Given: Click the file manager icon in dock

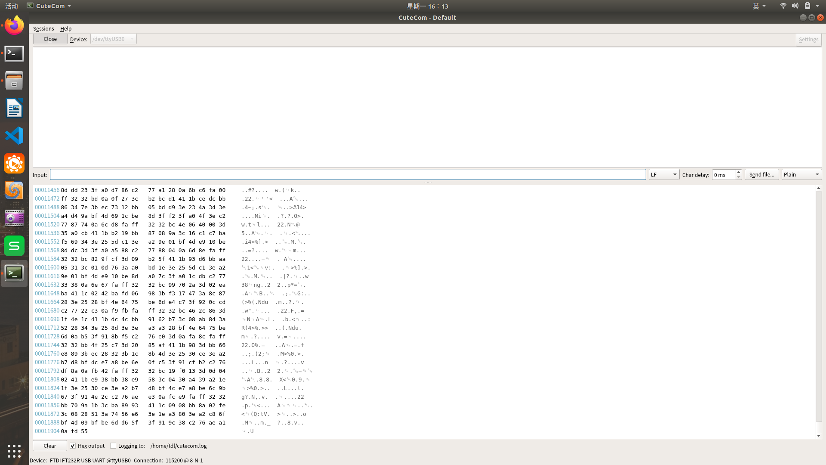Looking at the screenshot, I should 14,81.
